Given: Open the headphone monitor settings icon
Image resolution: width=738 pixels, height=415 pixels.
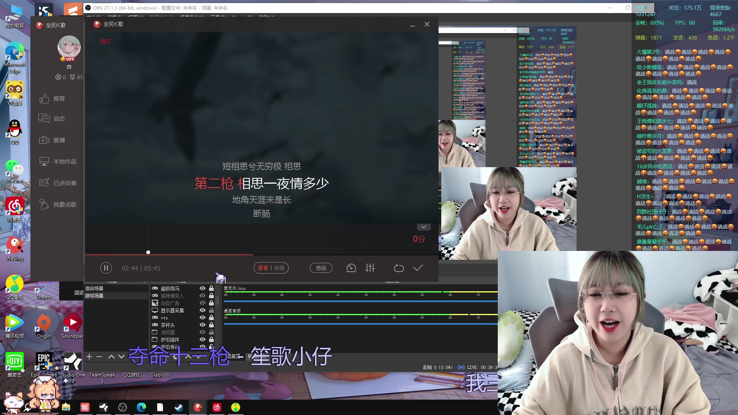Looking at the screenshot, I should (351, 268).
